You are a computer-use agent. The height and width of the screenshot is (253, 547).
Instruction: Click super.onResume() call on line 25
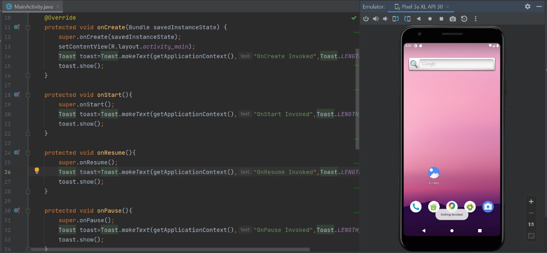point(88,162)
